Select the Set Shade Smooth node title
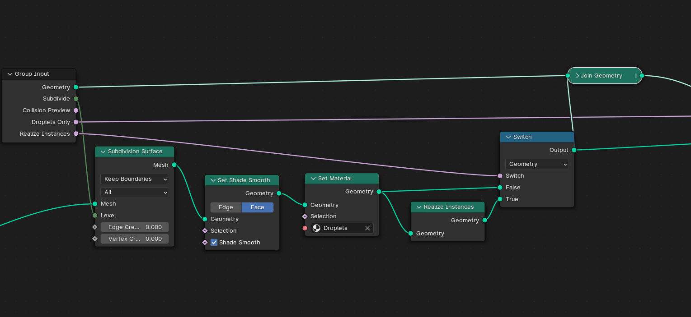 pos(244,180)
